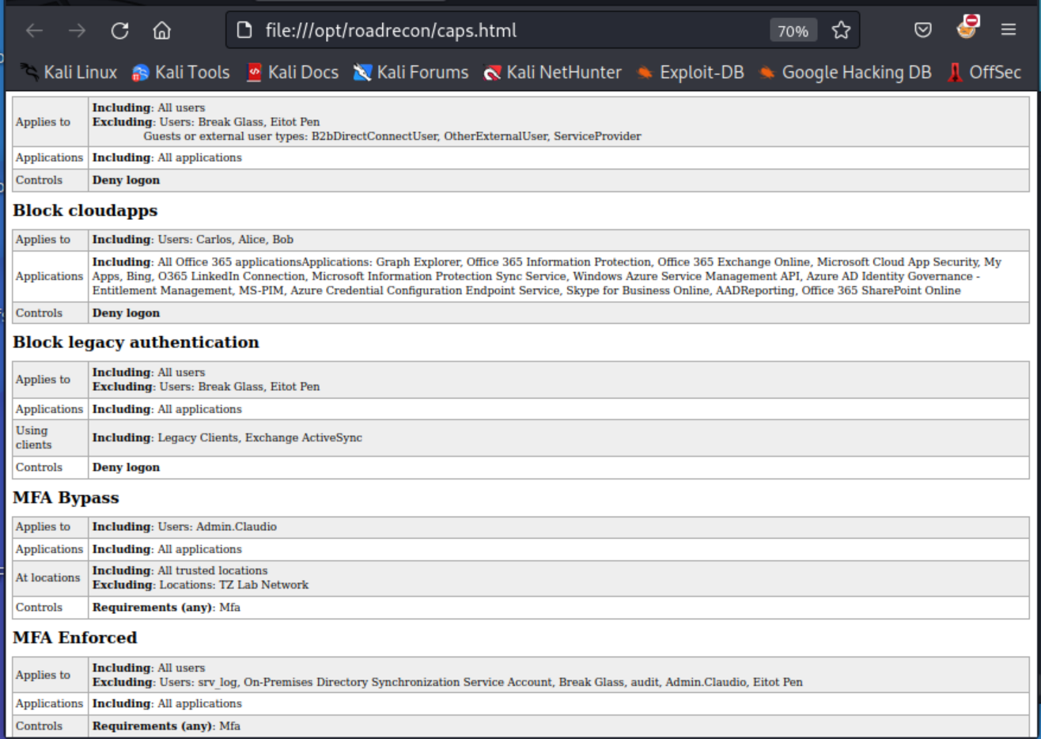Reset the 70% zoom level indicator
Screen dimensions: 1041x739
click(793, 31)
